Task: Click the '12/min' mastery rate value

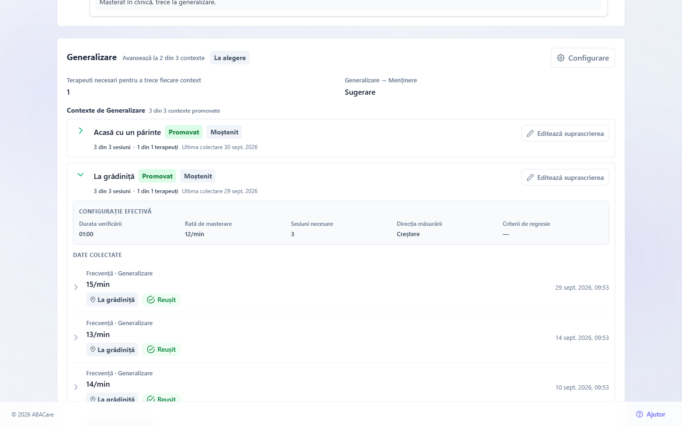Action: [195, 234]
